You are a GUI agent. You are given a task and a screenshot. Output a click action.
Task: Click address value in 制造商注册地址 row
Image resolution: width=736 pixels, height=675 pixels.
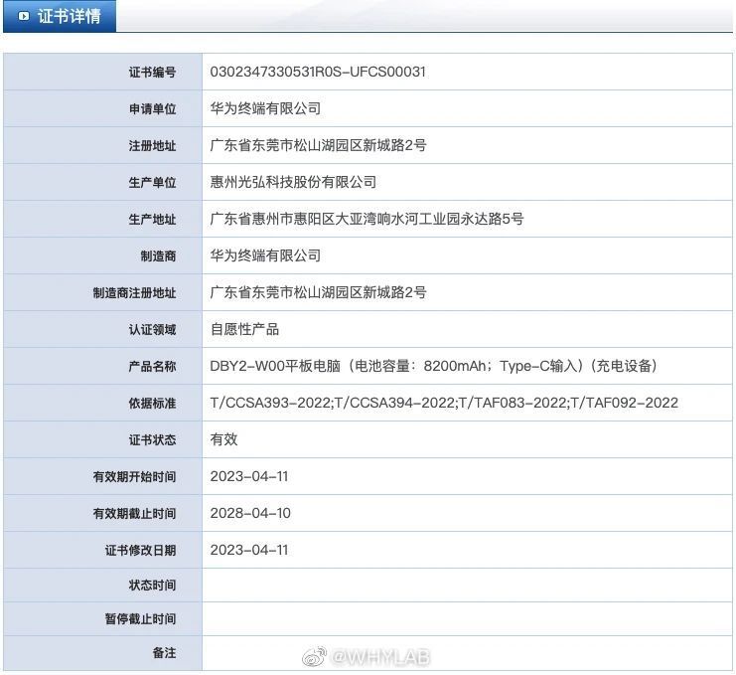[318, 292]
